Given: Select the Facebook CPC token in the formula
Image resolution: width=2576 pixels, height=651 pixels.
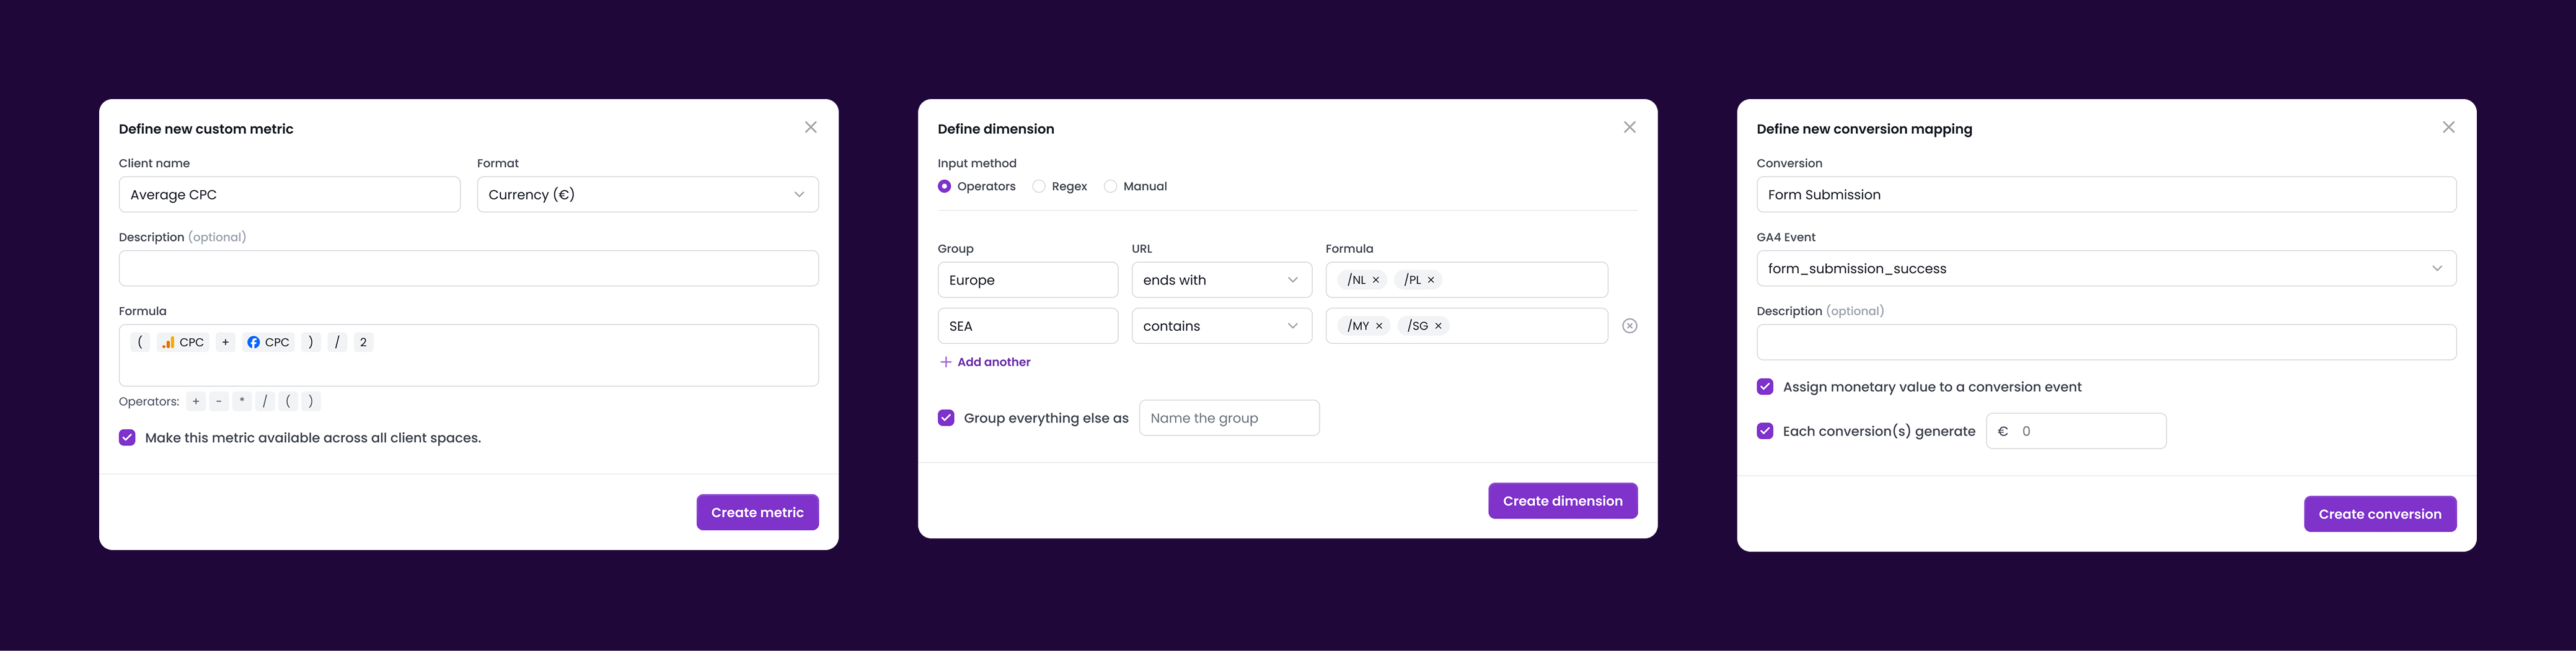Looking at the screenshot, I should click(x=268, y=341).
